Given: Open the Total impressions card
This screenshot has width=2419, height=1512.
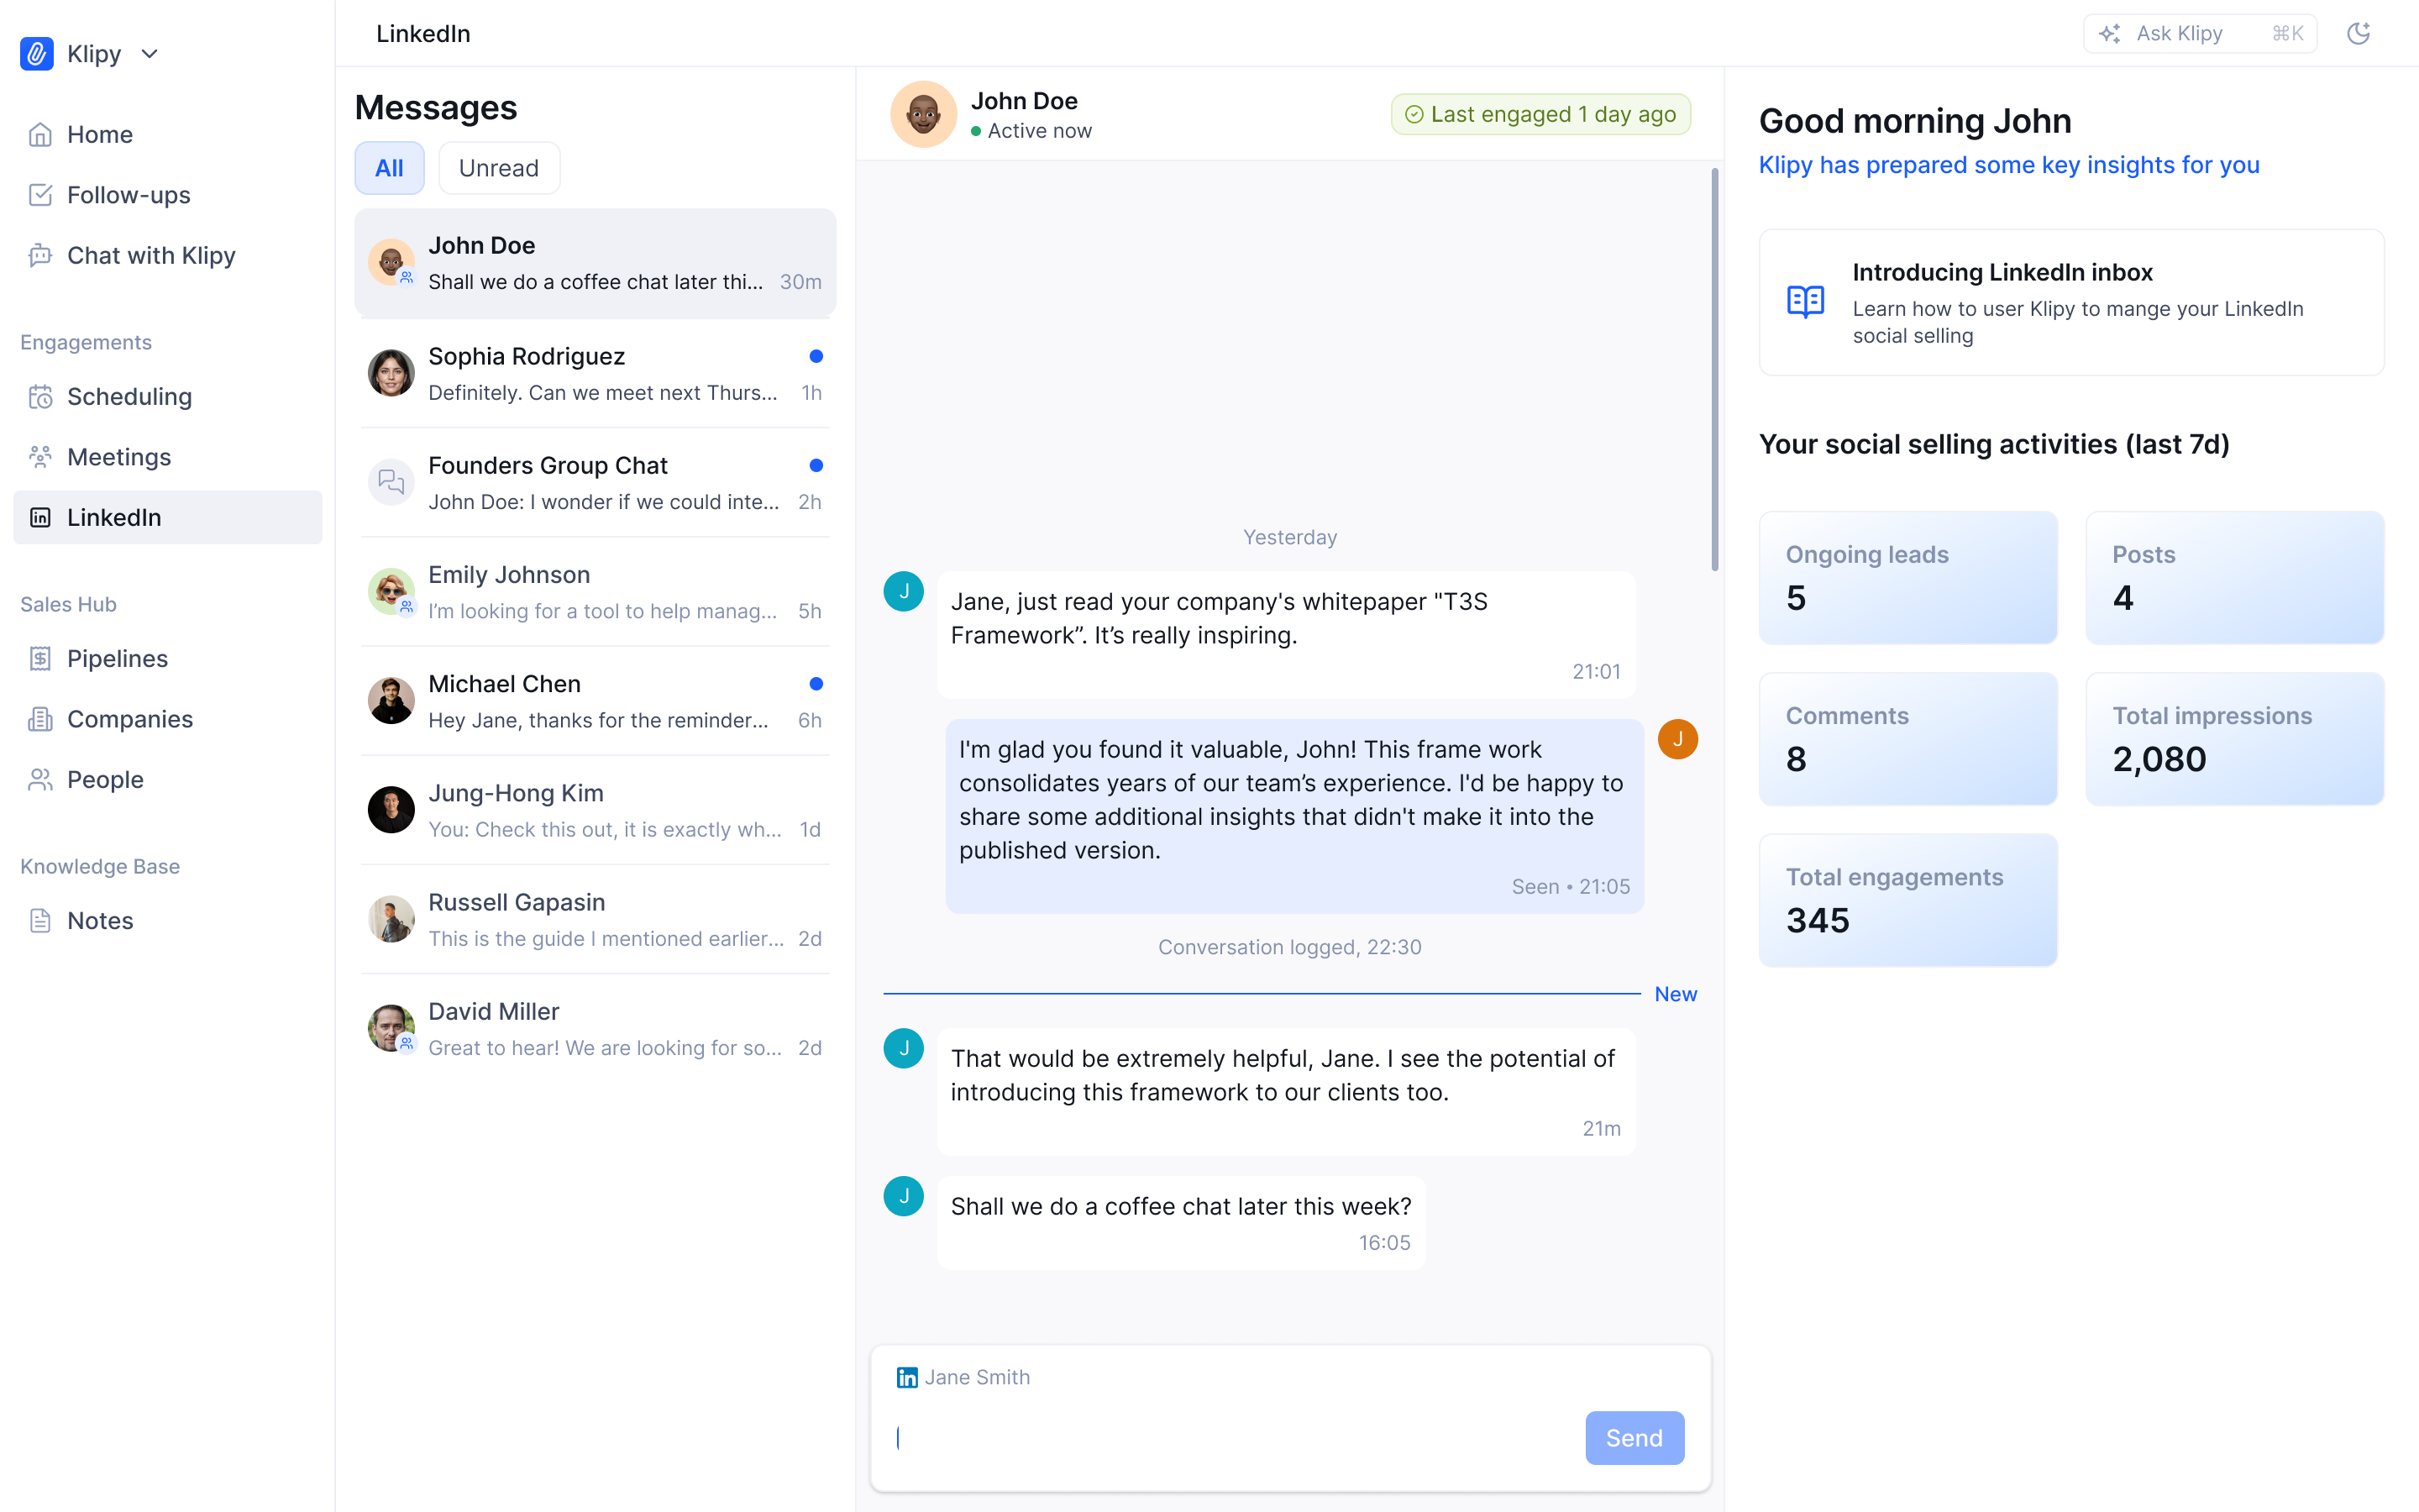Looking at the screenshot, I should (2235, 739).
